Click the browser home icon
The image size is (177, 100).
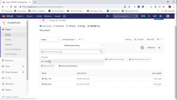15,7
